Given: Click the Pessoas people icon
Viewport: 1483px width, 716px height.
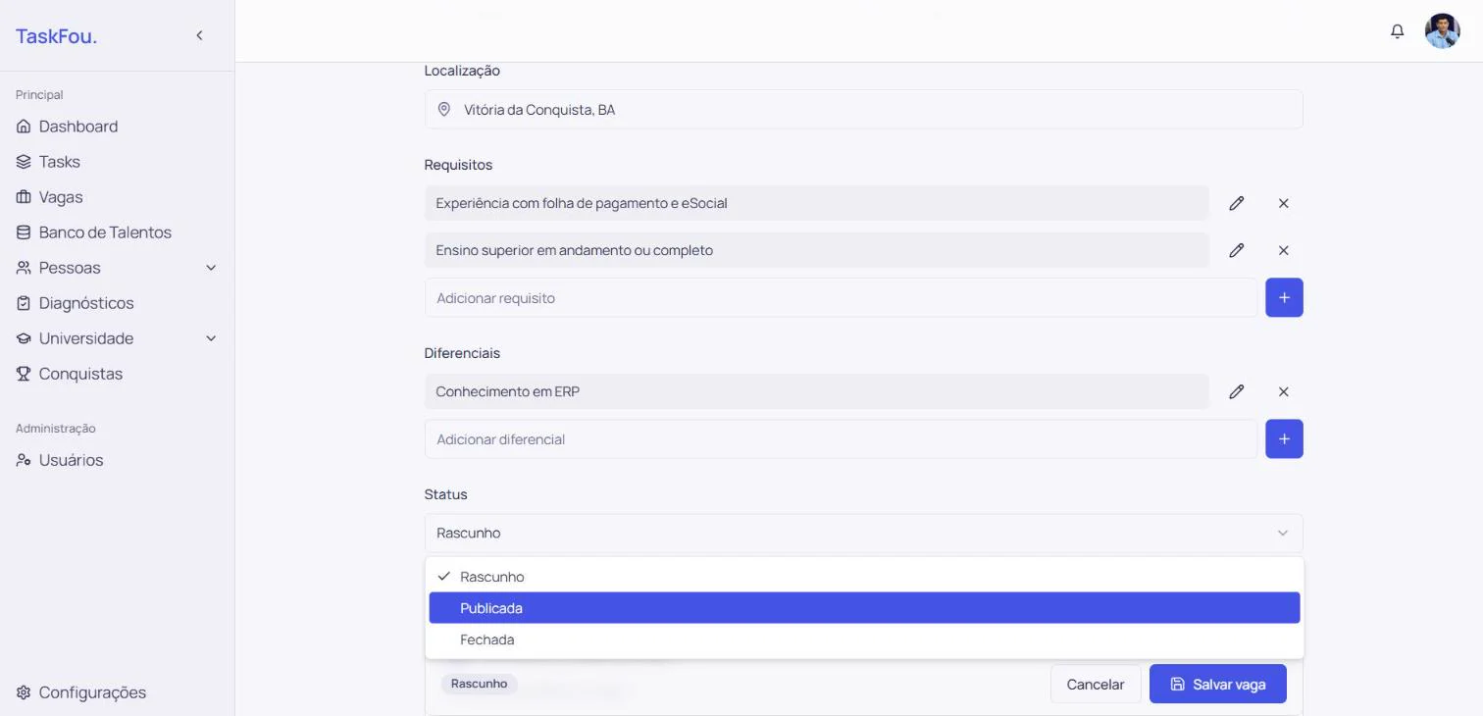Looking at the screenshot, I should click(24, 268).
